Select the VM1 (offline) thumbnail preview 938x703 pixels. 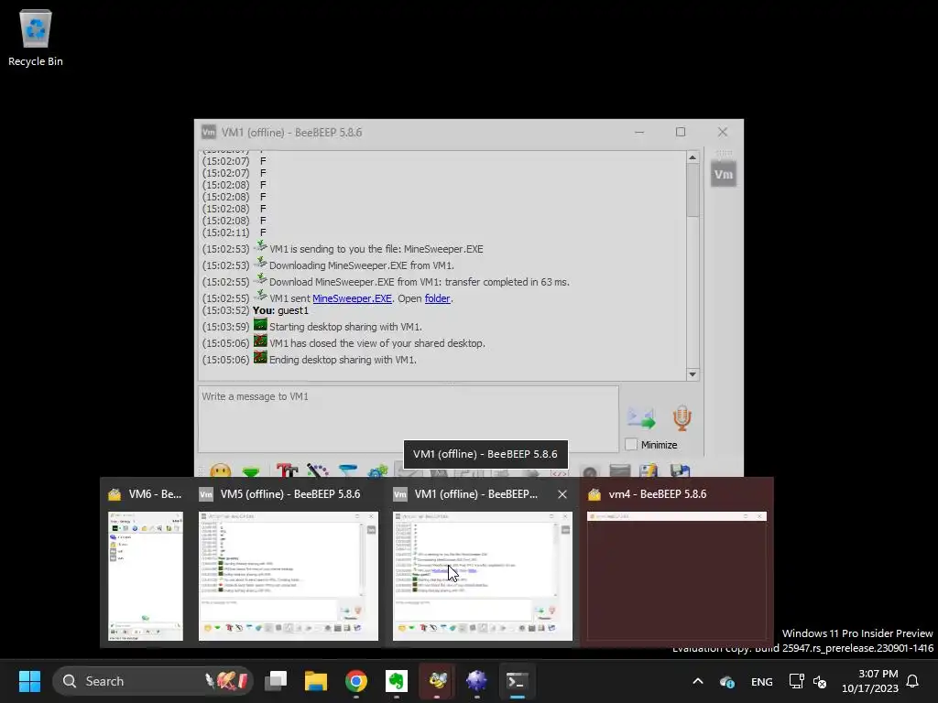click(482, 577)
